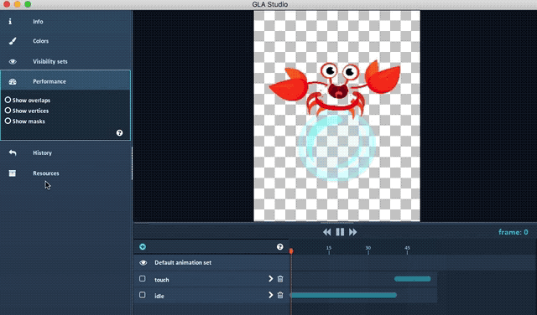
Task: Click the History undo arrow icon
Action: pos(13,152)
